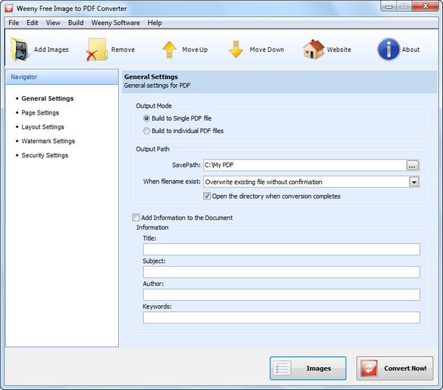Viewport: 443px width, 390px height.
Task: Click the Move Up yellow arrow icon
Action: coord(169,49)
